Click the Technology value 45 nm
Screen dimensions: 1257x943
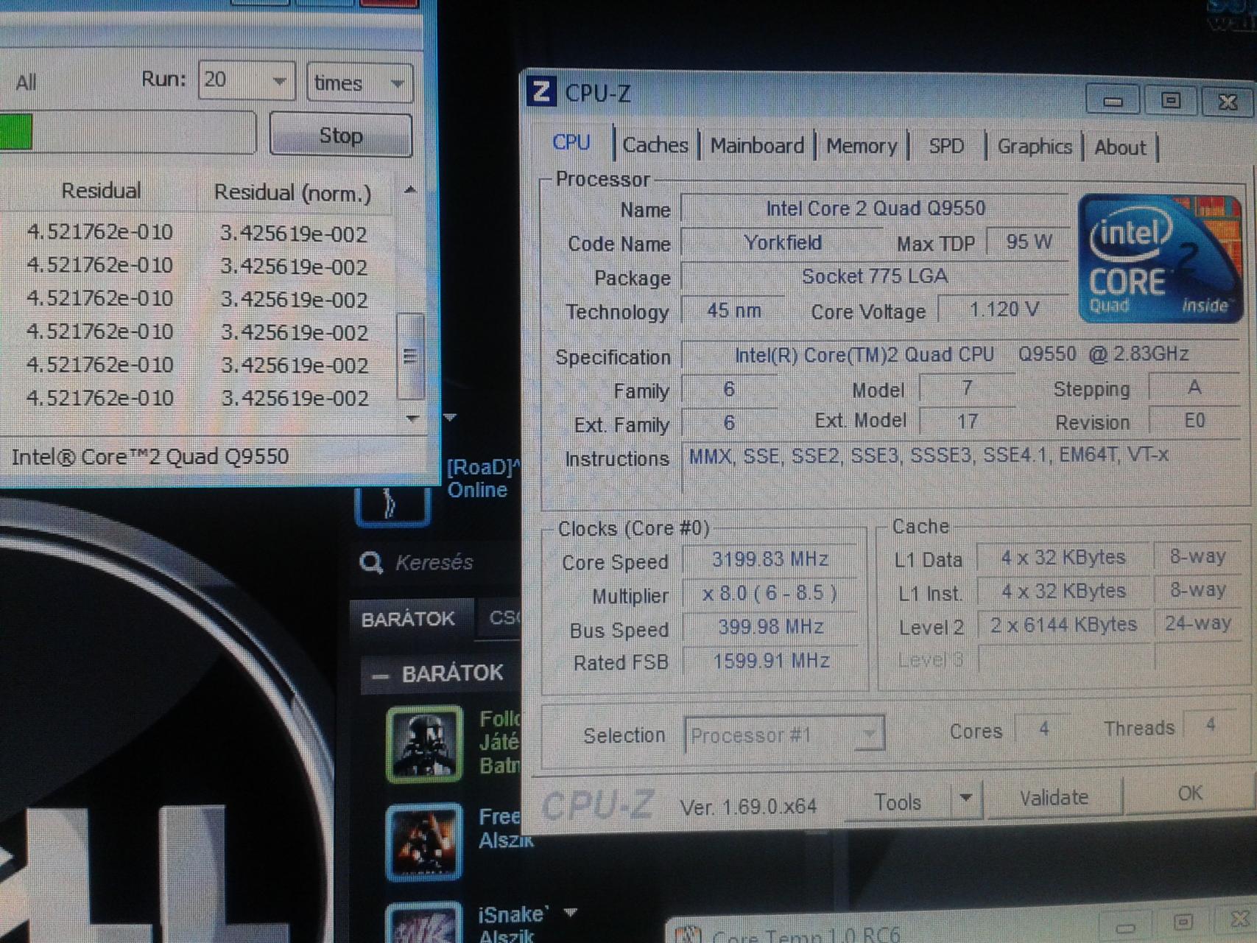(x=733, y=310)
